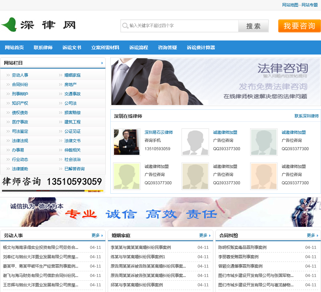Open article 李某某与黄某某离婚纠纷民事案例

pyautogui.click(x=141, y=248)
